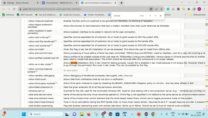
Task: Open File Explorer from taskbar
Action: point(82,114)
